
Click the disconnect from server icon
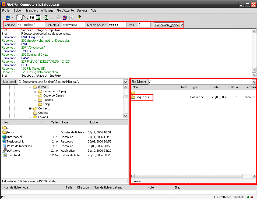65,17
